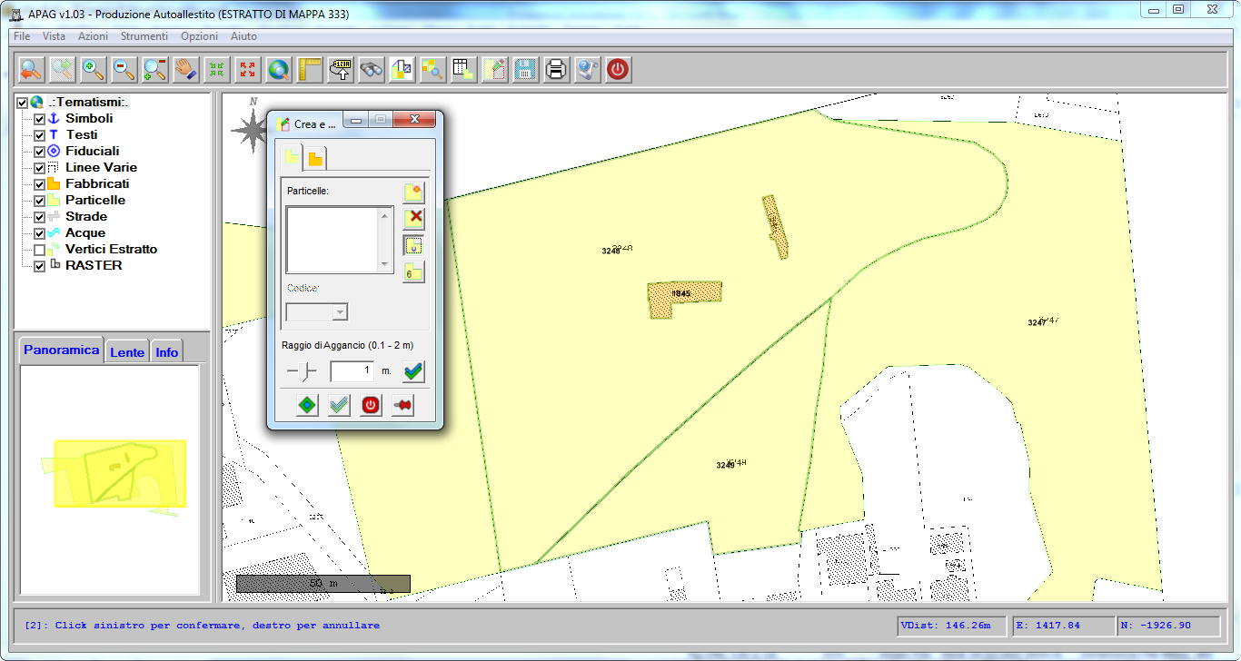Switch to the Lente tab

coord(127,352)
